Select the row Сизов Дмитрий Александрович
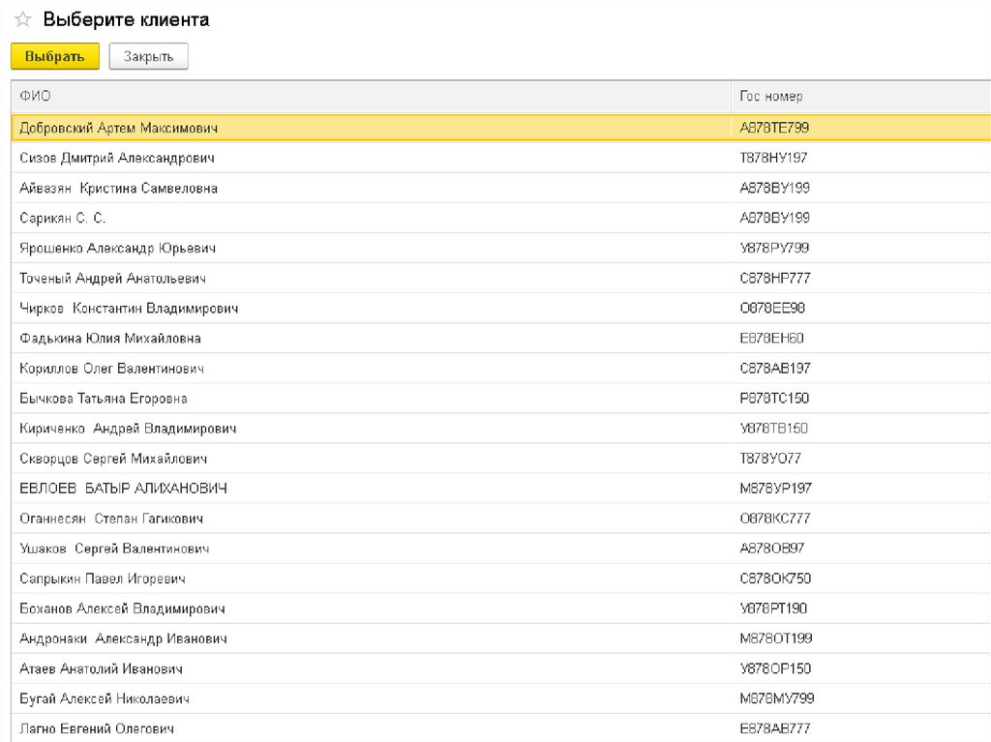Image resolution: width=991 pixels, height=742 pixels. (117, 158)
